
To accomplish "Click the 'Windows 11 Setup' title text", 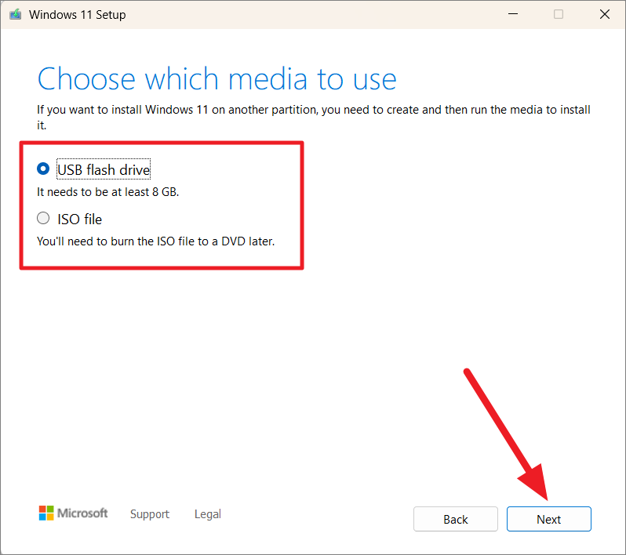I will point(78,15).
